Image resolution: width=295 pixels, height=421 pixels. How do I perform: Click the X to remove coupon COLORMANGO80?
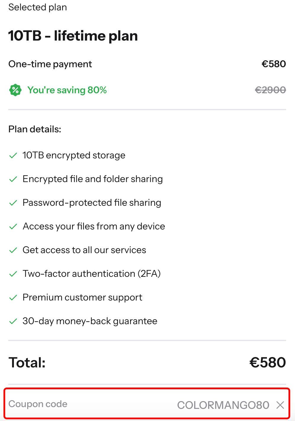click(x=280, y=405)
